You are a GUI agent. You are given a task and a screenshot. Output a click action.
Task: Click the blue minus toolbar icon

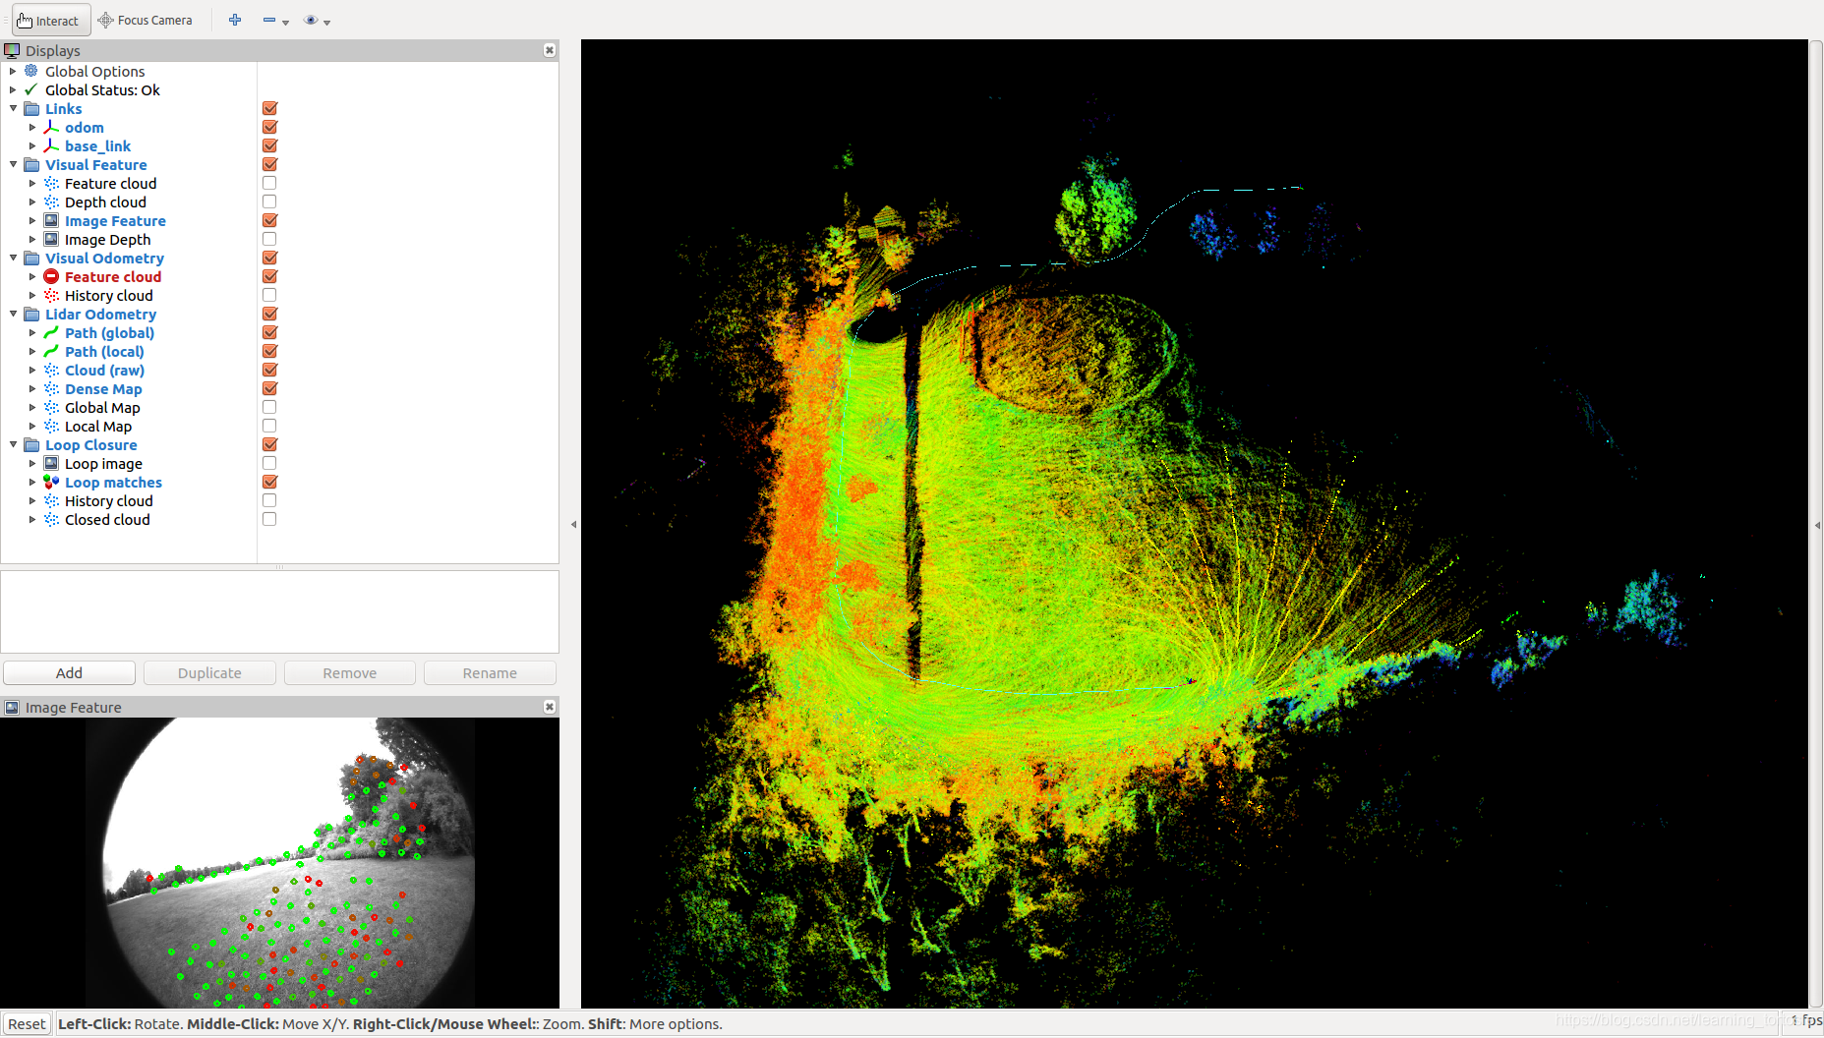pyautogui.click(x=269, y=20)
